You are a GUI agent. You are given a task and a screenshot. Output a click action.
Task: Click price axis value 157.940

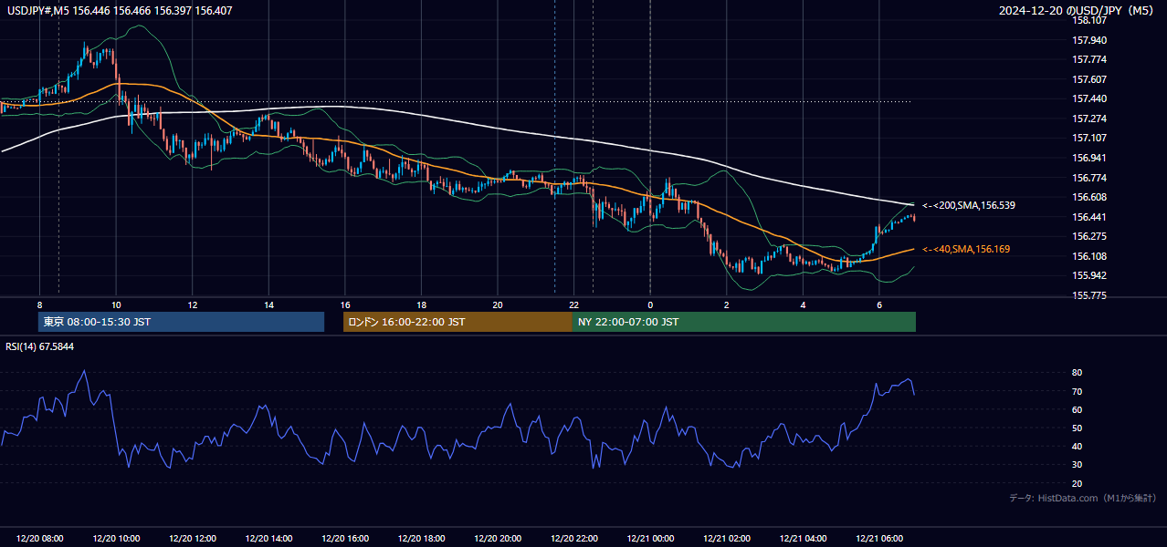tap(1089, 40)
